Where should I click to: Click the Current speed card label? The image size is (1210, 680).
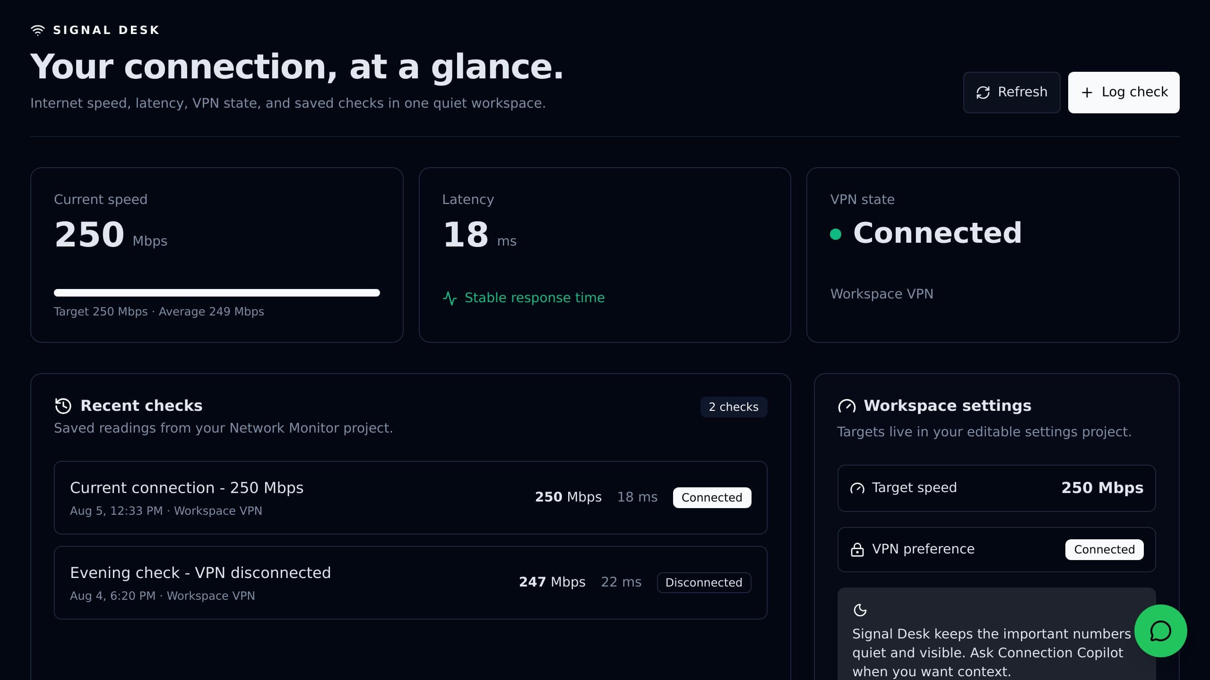point(101,199)
